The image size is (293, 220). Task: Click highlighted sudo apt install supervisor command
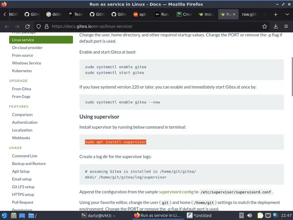(116, 142)
